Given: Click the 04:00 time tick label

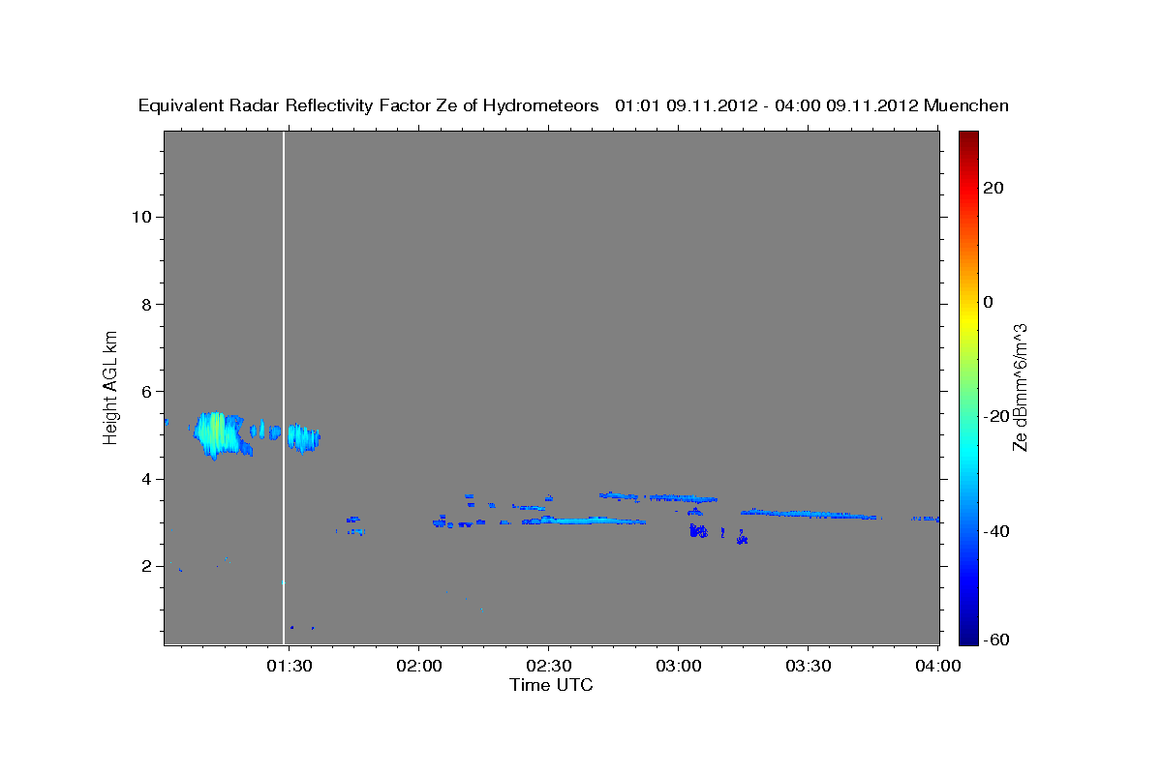Looking at the screenshot, I should pos(937,666).
